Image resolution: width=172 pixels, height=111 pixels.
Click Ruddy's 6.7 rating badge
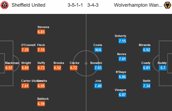(163, 68)
